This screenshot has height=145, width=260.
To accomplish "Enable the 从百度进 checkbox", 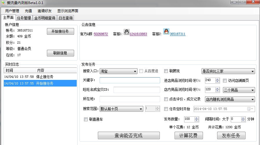I will pos(141,71).
